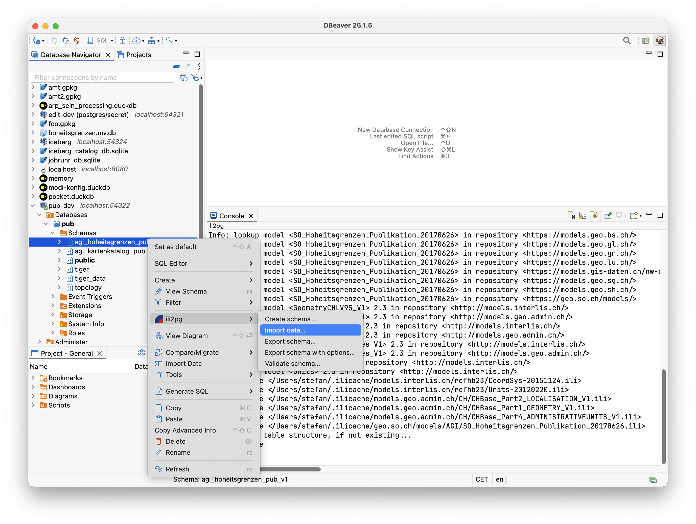Toggle Scroll Lock in the console toolbar
Viewport: 696px width, 524px height.
pyautogui.click(x=583, y=216)
